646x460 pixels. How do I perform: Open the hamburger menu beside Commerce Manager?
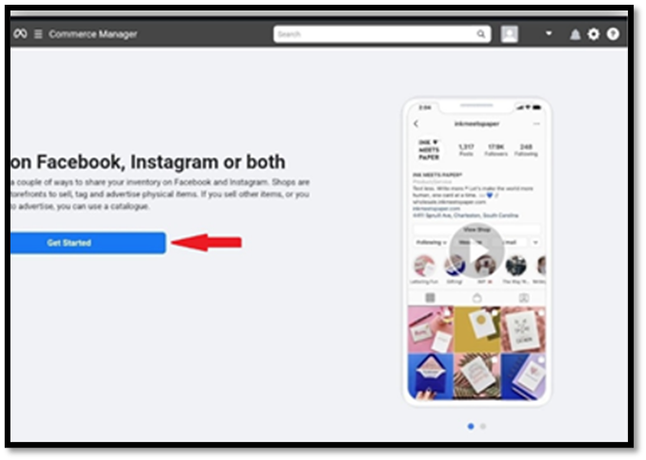(x=38, y=33)
